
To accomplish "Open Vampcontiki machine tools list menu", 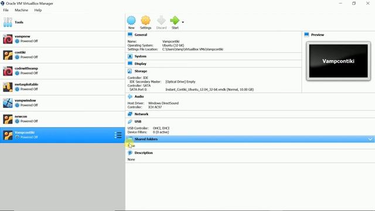I will pyautogui.click(x=118, y=135).
